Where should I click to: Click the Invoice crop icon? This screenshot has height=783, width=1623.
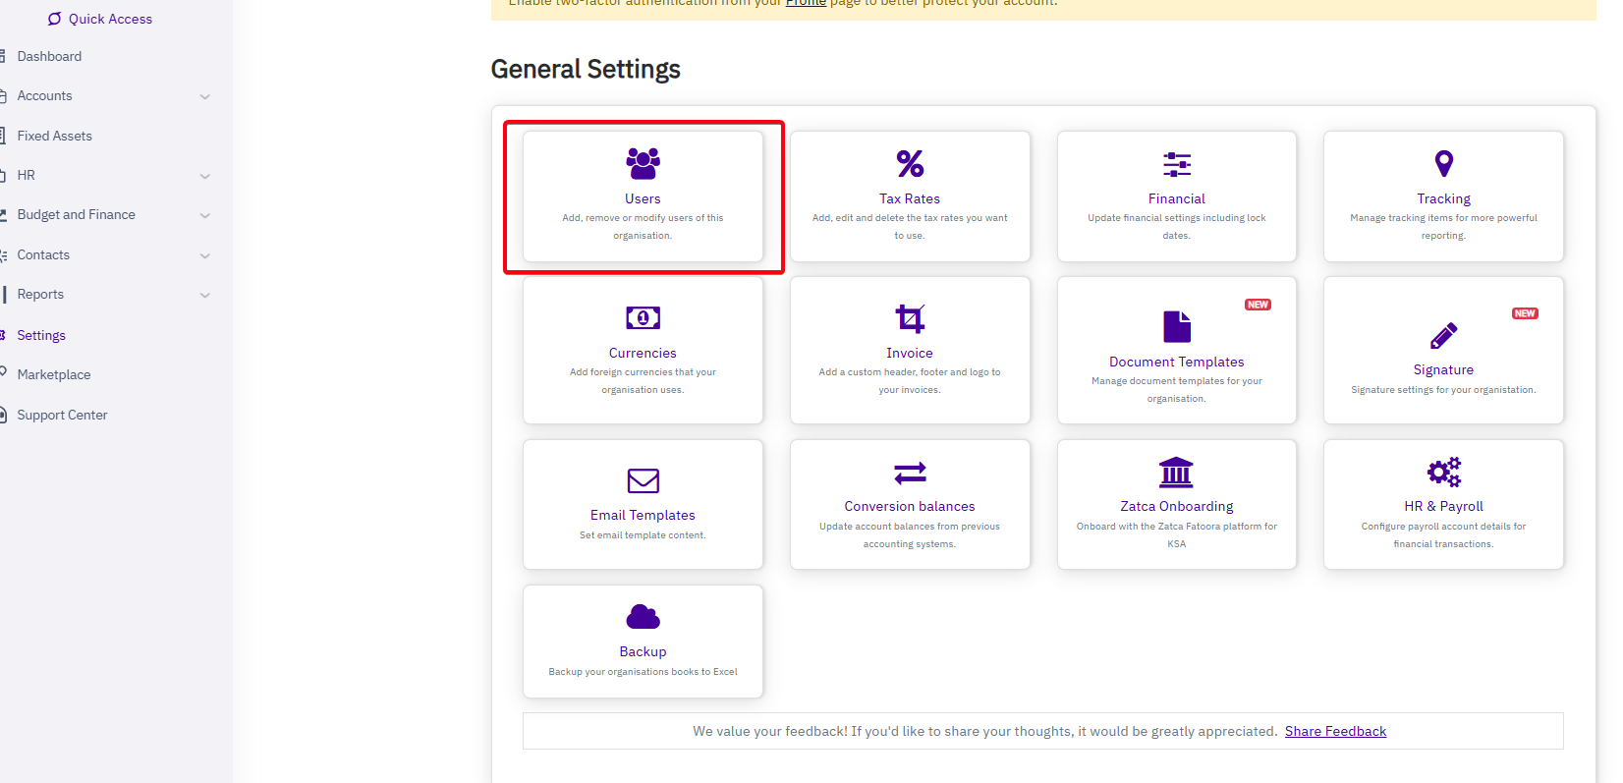click(x=910, y=318)
